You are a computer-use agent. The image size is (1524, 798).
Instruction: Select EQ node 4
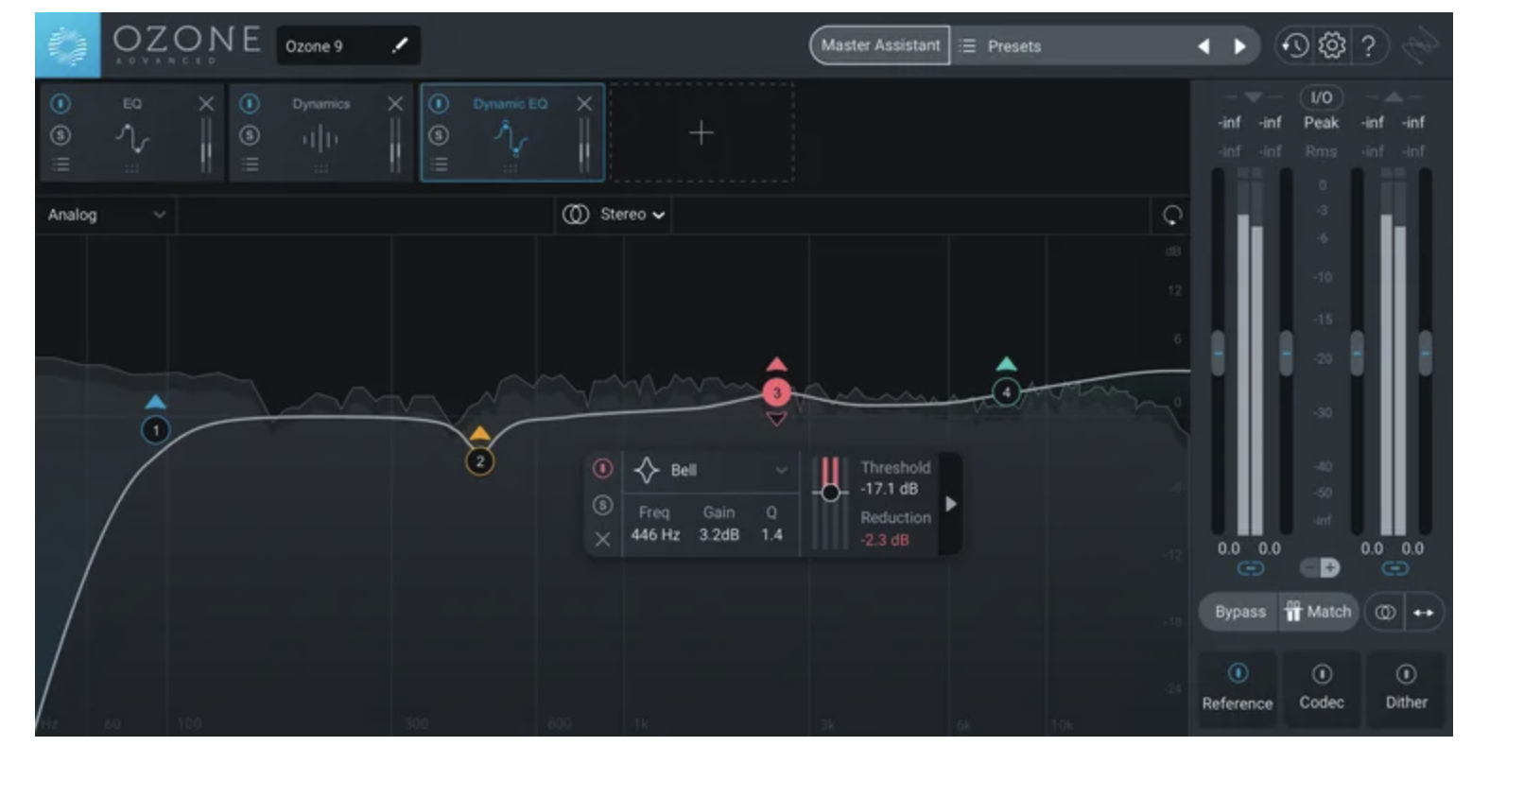(1006, 391)
